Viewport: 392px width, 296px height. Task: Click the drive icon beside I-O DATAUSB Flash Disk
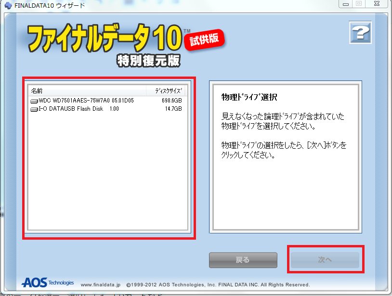tap(34, 109)
